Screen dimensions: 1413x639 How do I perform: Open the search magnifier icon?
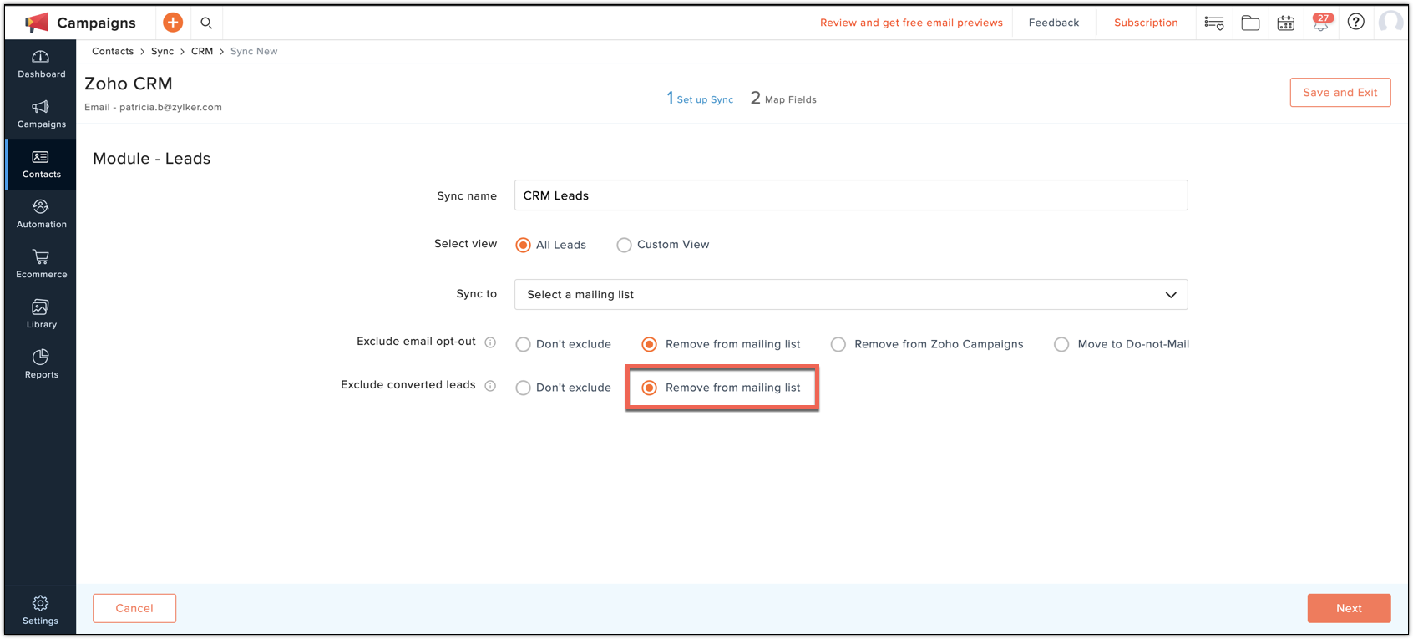[x=206, y=23]
